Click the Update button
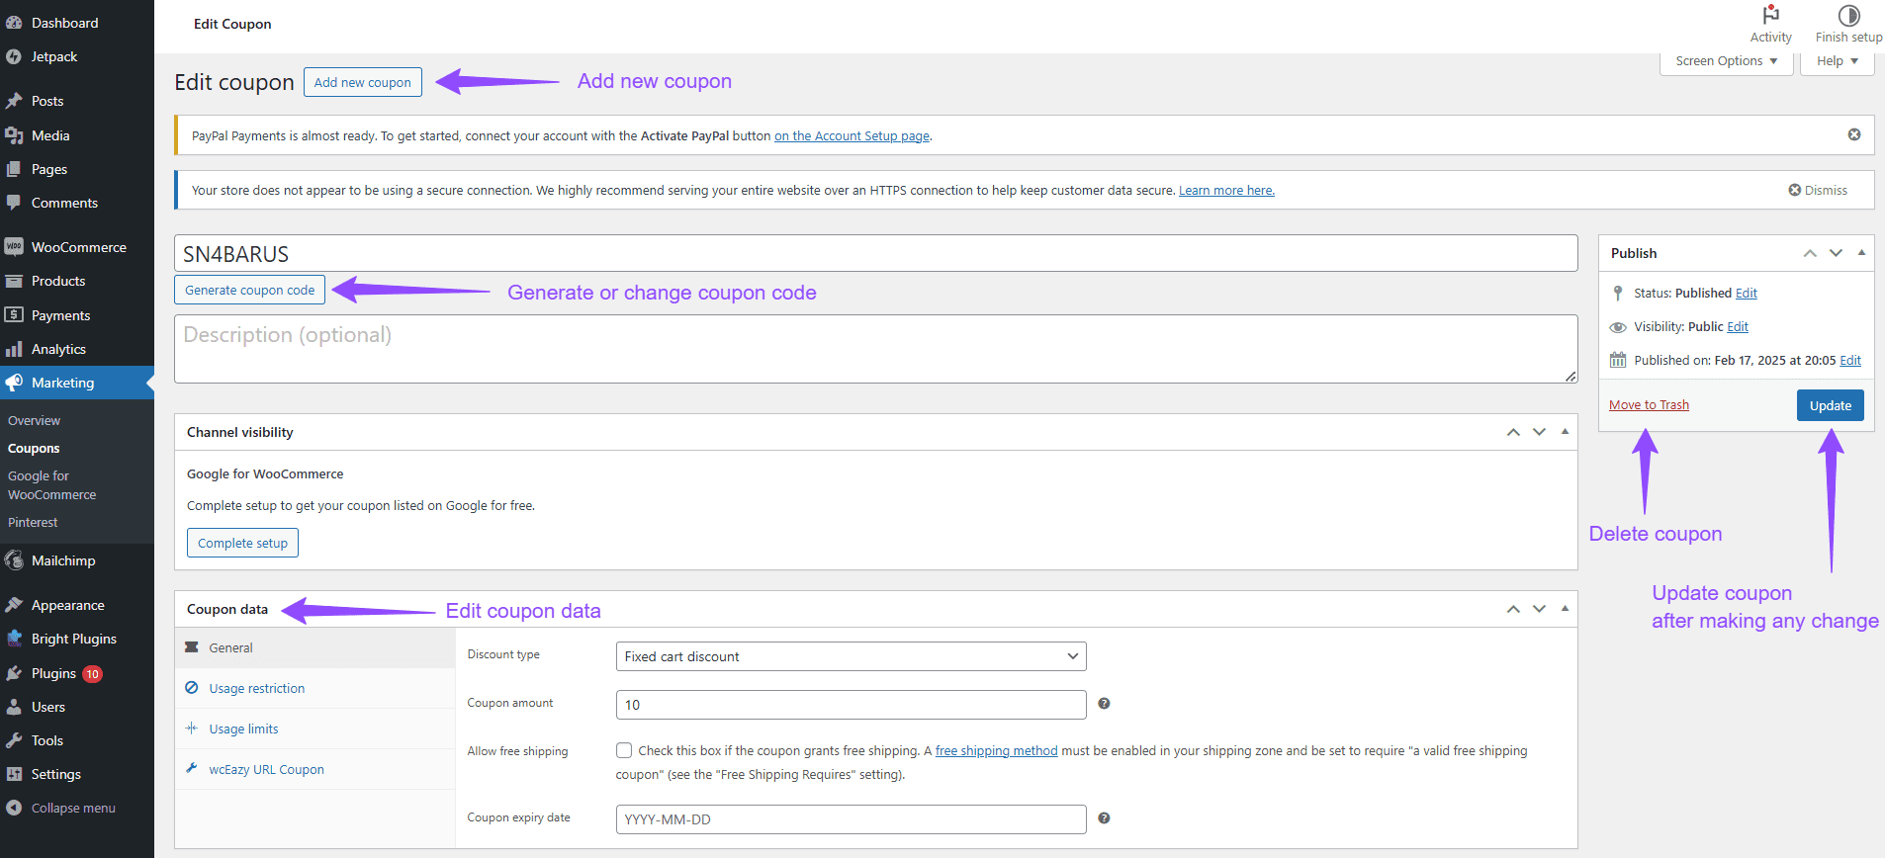 pos(1830,405)
